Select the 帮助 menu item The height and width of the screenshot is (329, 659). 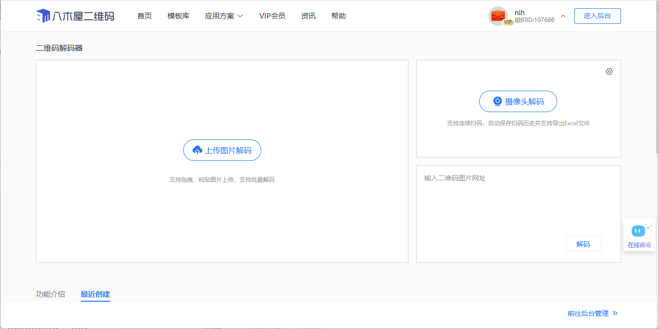coord(338,16)
